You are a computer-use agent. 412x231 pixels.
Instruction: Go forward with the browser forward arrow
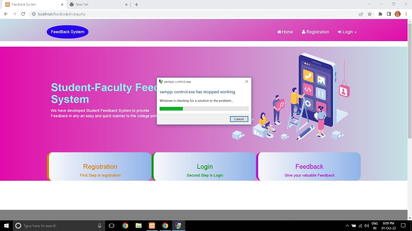pyautogui.click(x=14, y=14)
